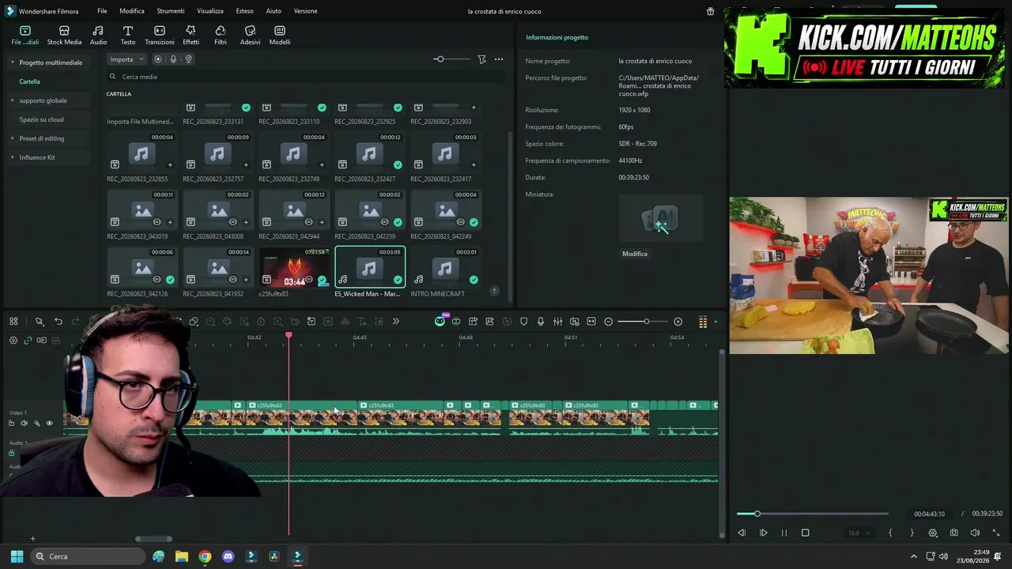Toggle snapping icon in timeline toolbar

[x=456, y=322]
